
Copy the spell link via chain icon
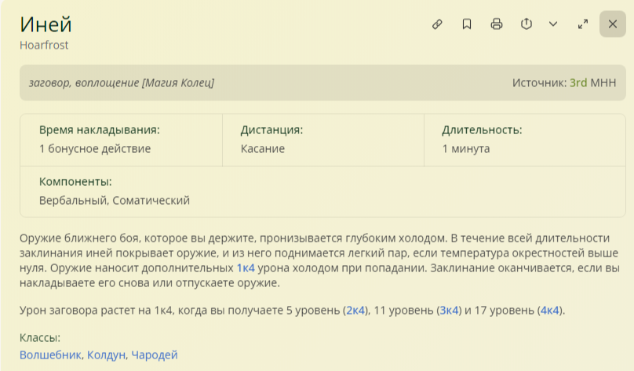pyautogui.click(x=437, y=24)
